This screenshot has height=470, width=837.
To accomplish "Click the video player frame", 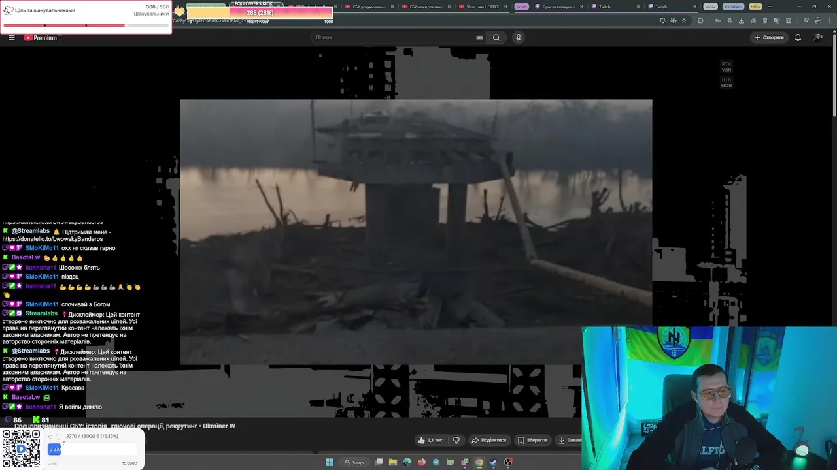I will 416,232.
